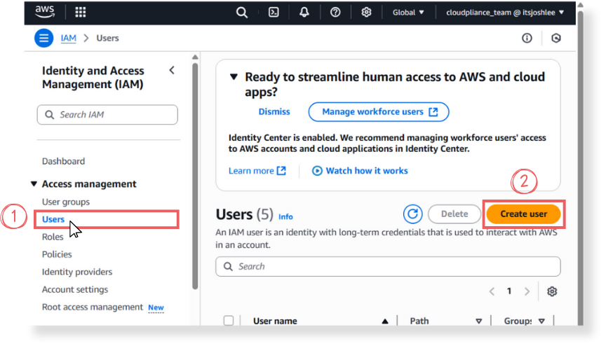Image resolution: width=613 pixels, height=348 pixels.
Task: Focus the Search IAM field
Action: [x=107, y=115]
